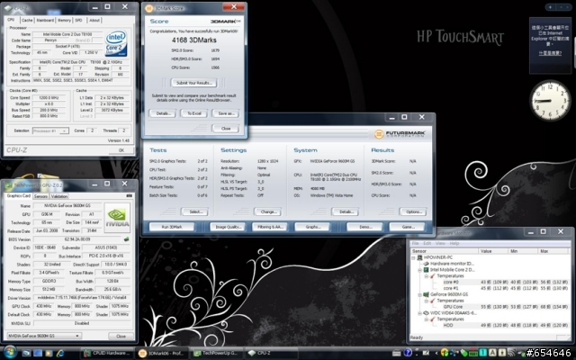Screen dimensions: 576x360
Task: Click Close in the GPU-Z window
Action: (121, 336)
